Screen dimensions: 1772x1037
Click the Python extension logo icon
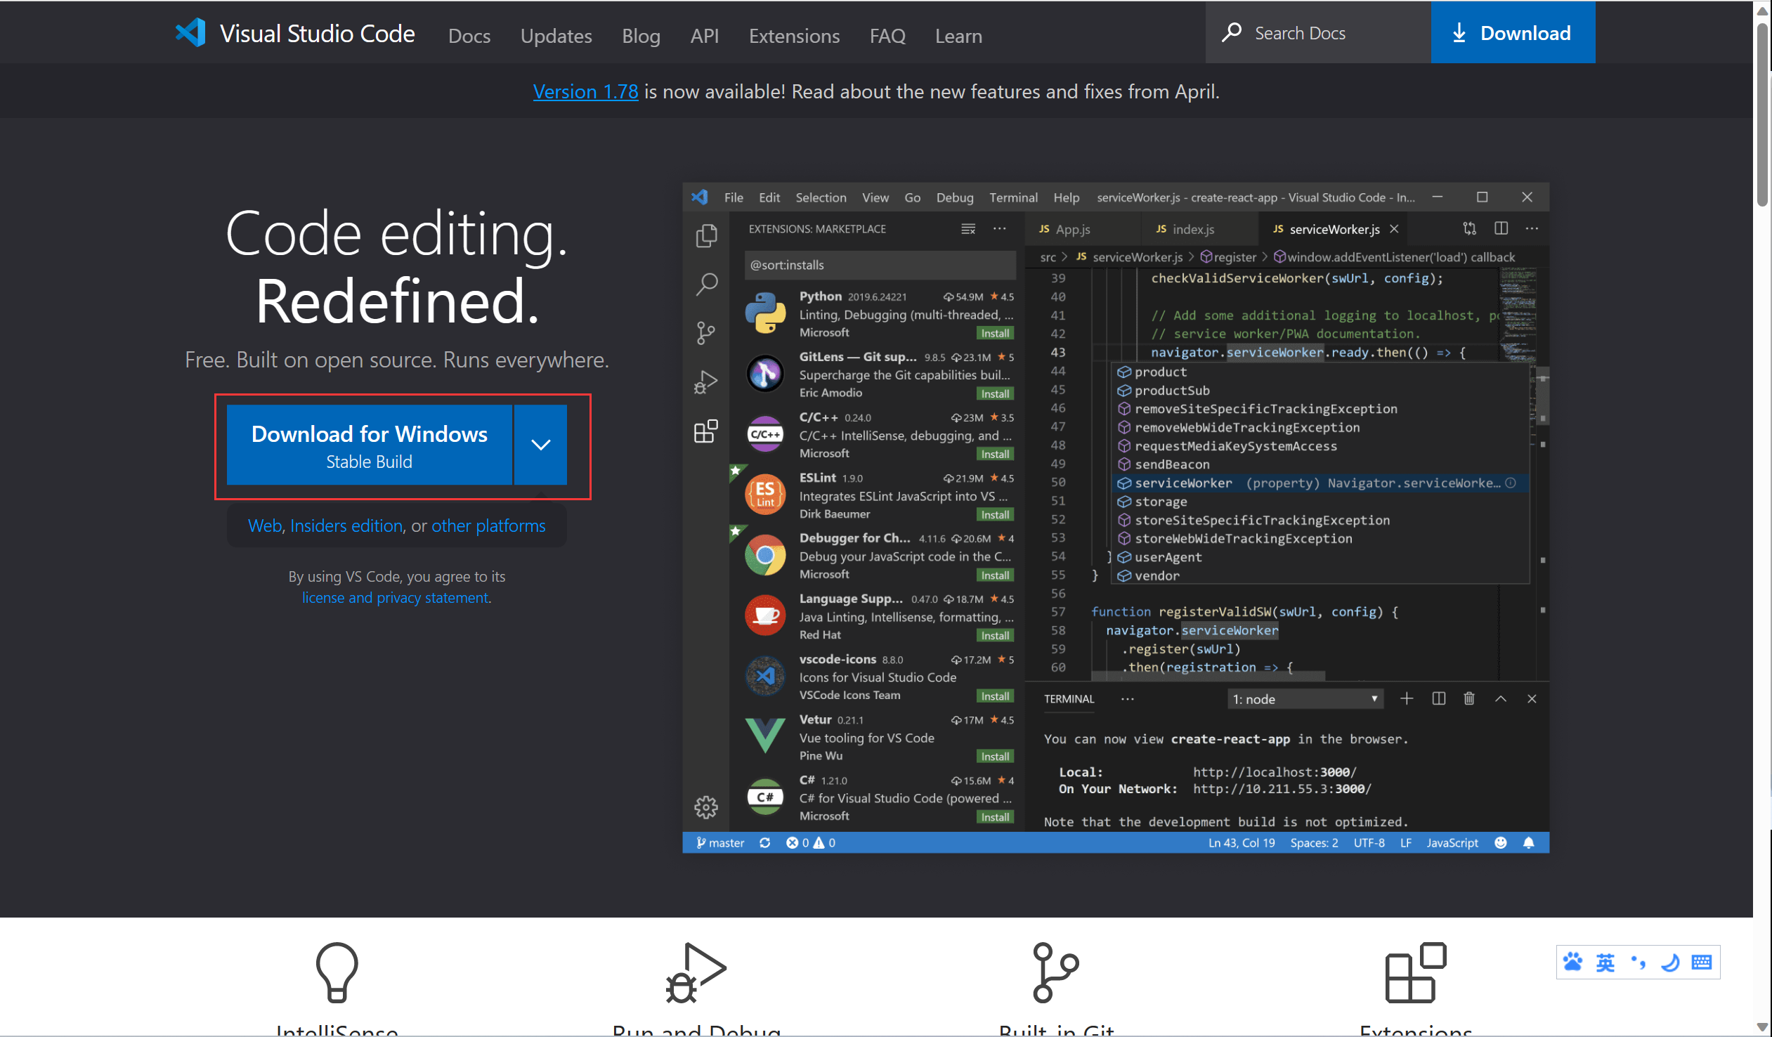(765, 313)
